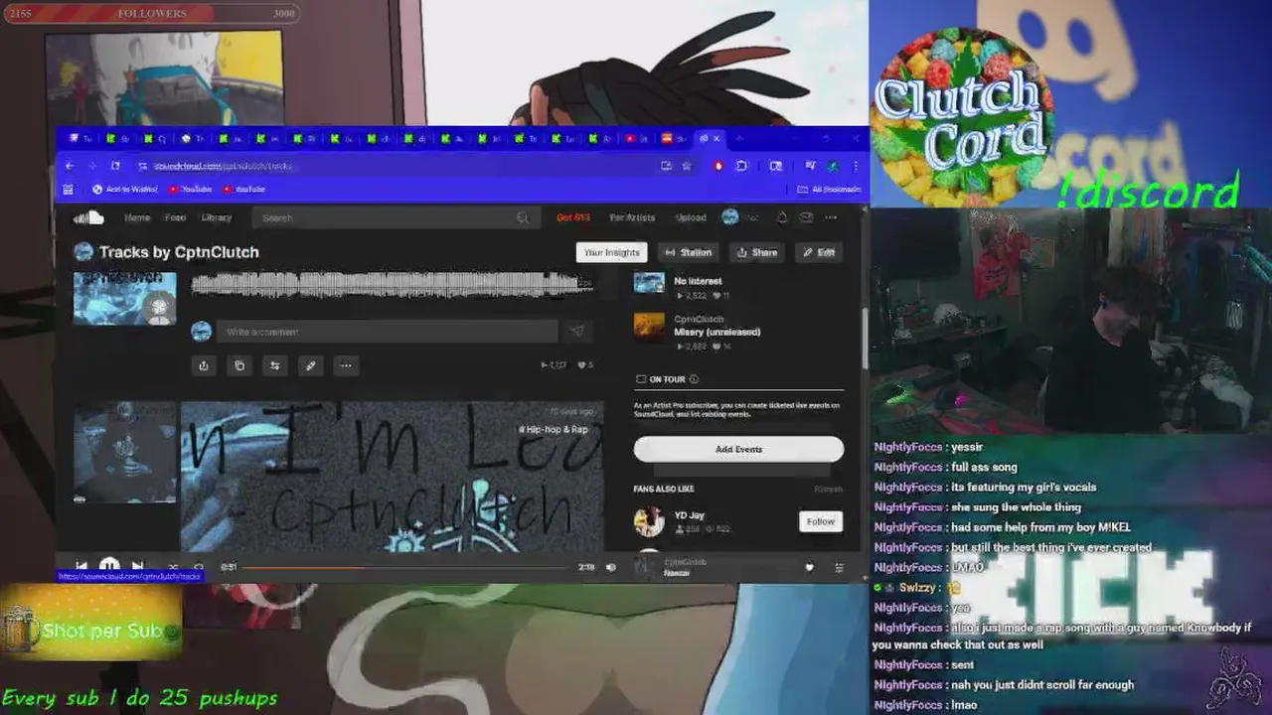Open the browser profile avatar icon

coord(833,166)
